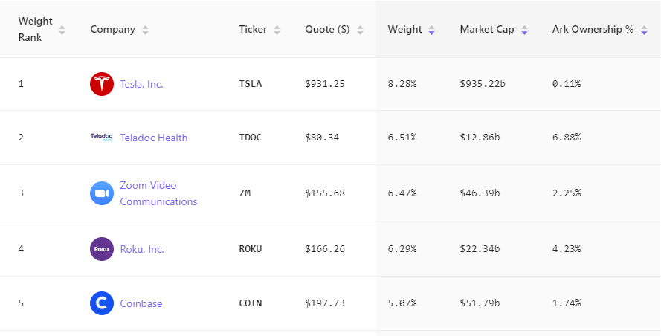Click the Teladoc Health logo icon
Viewport: 661px width, 336px height.
click(101, 138)
